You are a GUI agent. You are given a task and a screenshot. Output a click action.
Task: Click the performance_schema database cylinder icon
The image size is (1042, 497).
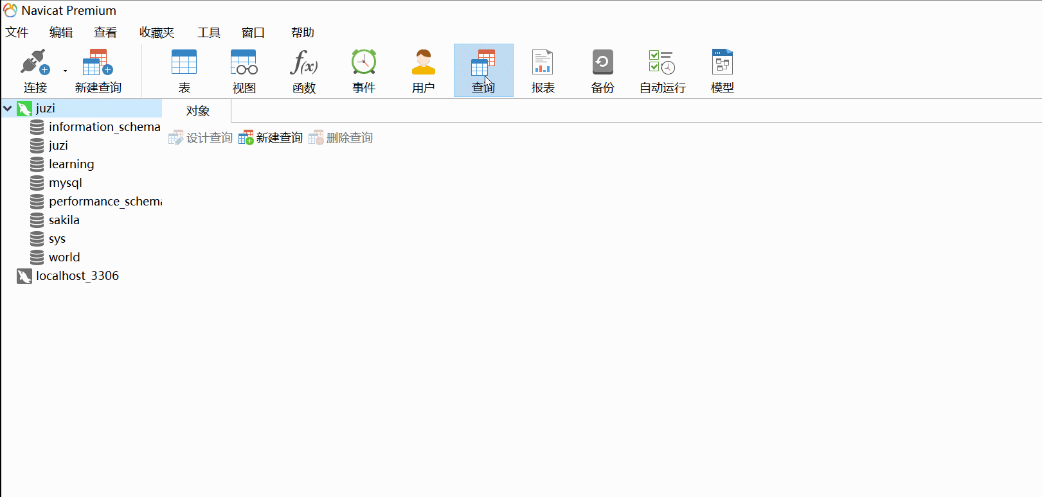point(37,202)
